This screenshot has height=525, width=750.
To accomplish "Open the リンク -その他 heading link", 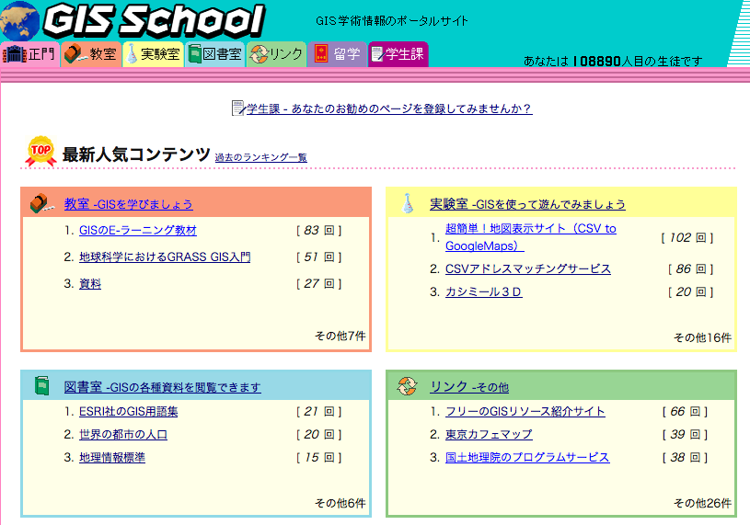I will click(469, 387).
